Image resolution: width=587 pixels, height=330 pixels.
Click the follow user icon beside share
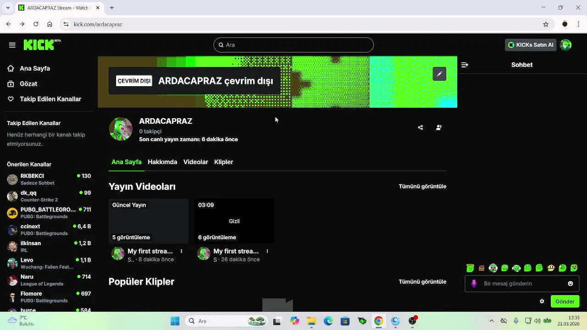tap(439, 127)
